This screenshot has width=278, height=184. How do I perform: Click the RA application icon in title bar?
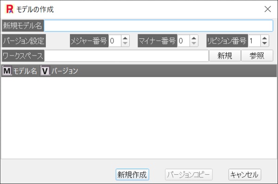pos(9,9)
